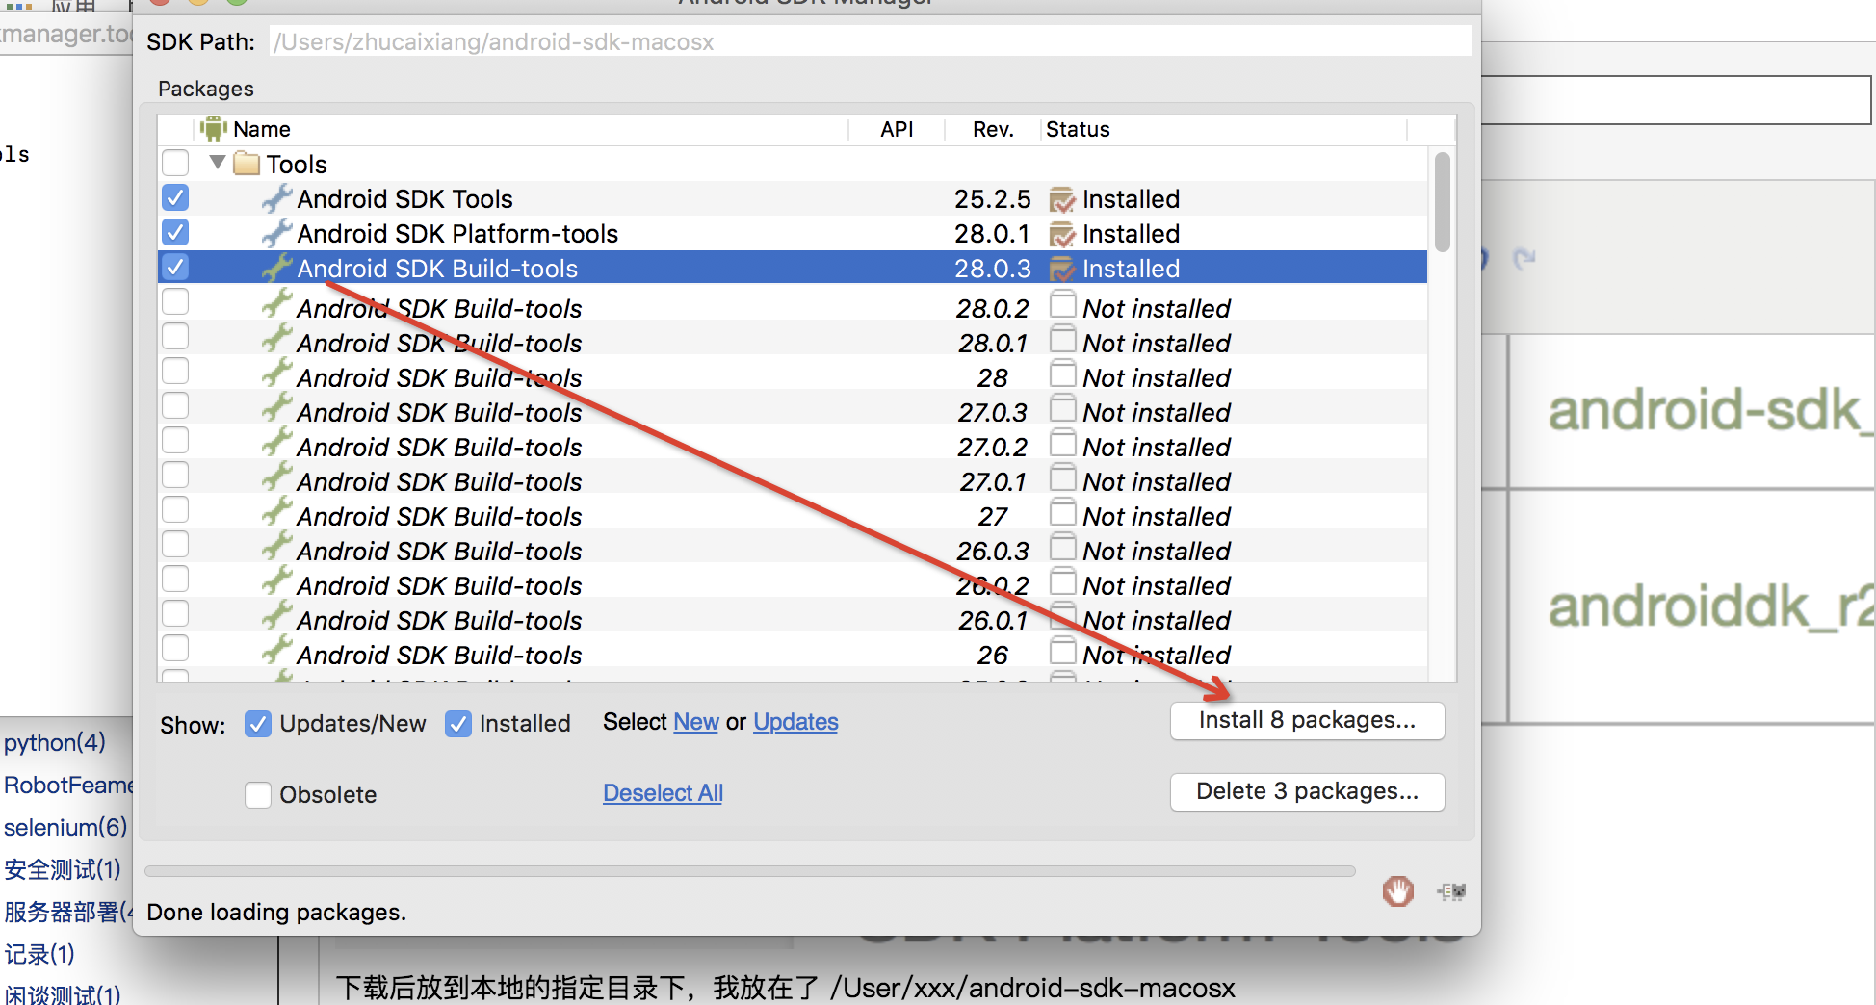Click not-installed status icon for Build-tools 28.0.1
This screenshot has width=1876, height=1005.
tap(1062, 339)
